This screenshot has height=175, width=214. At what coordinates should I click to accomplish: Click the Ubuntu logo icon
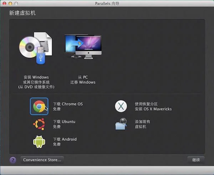point(39,124)
